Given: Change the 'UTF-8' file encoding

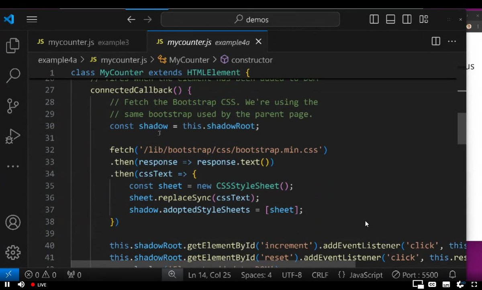Looking at the screenshot, I should tap(292, 275).
